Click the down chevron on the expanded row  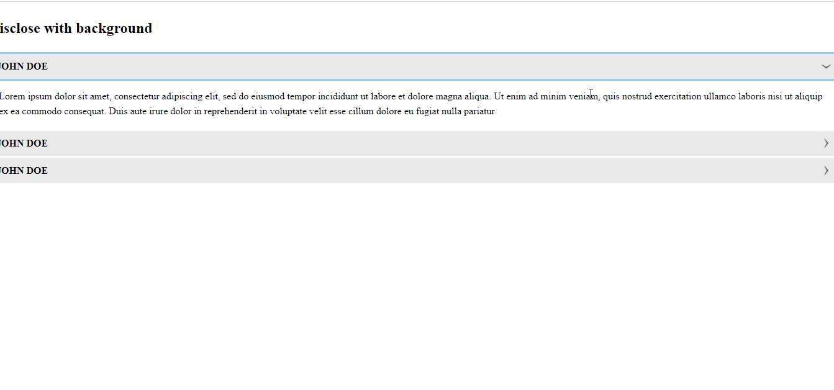(x=826, y=66)
